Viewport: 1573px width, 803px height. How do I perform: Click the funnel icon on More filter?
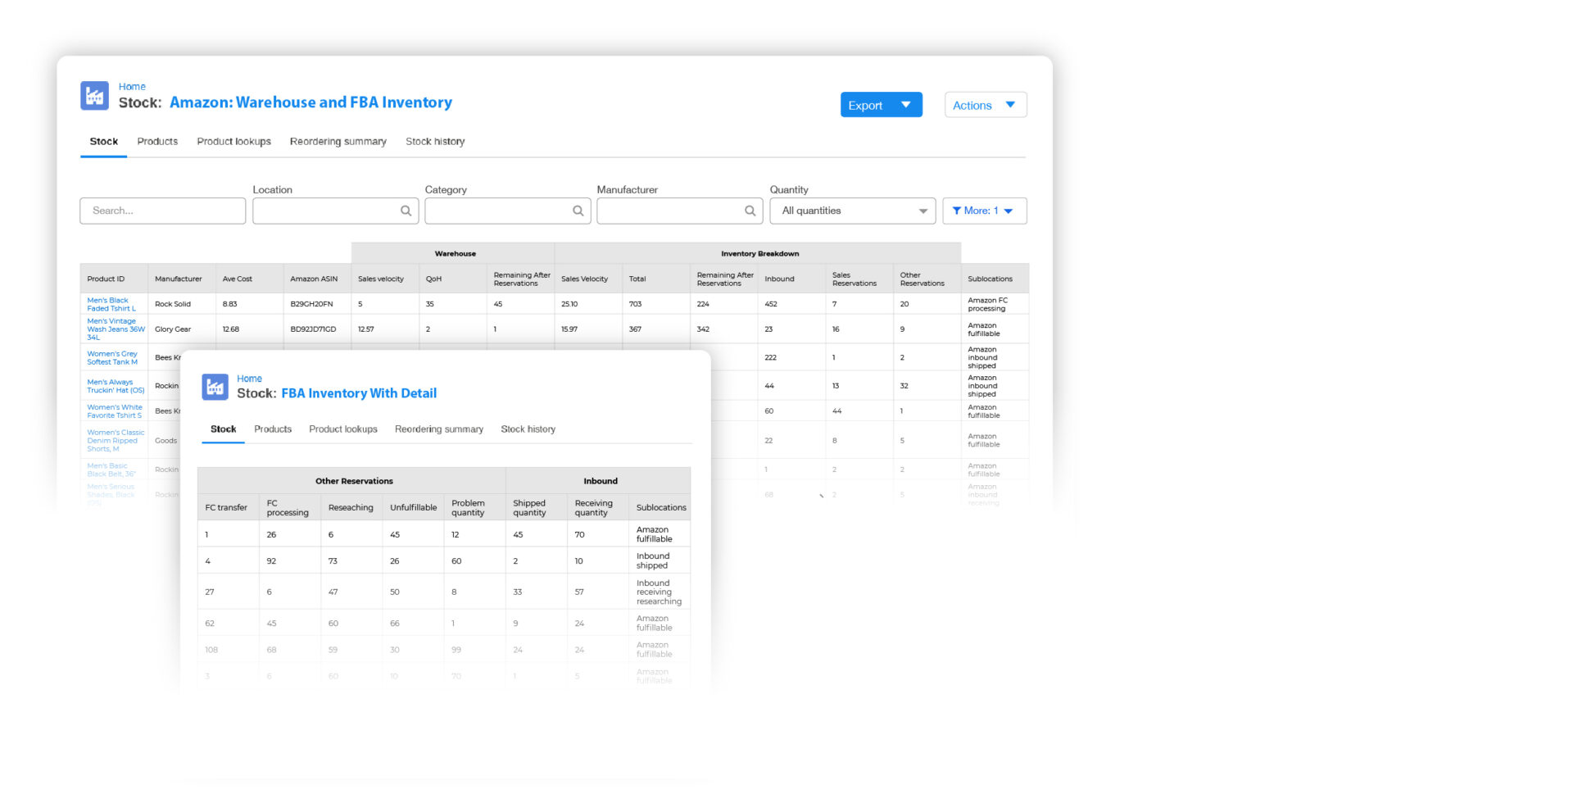(x=959, y=211)
